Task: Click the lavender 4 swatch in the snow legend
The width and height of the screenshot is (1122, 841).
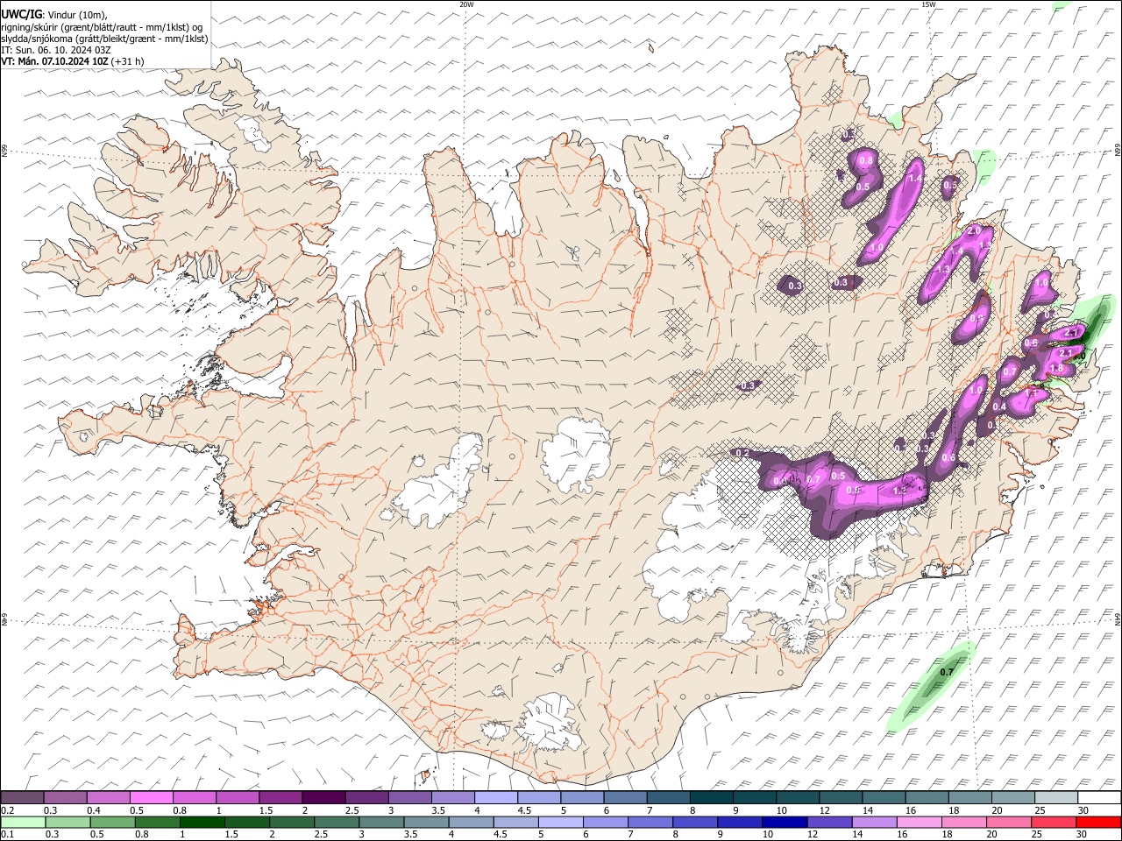Action: [x=496, y=798]
